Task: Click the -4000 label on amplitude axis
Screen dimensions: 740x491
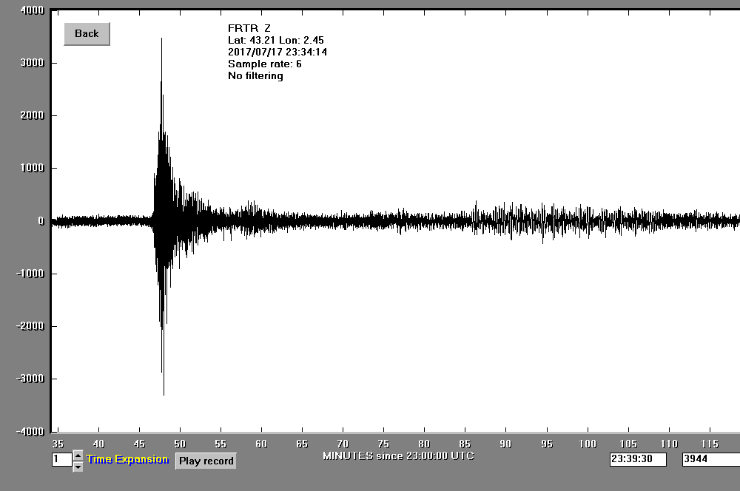Action: [31, 431]
